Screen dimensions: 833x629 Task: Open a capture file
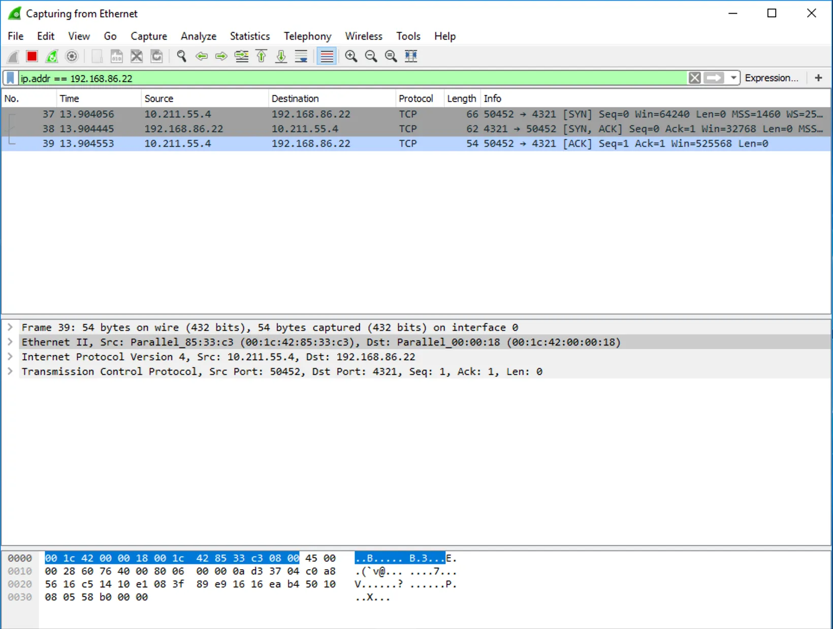coord(97,56)
